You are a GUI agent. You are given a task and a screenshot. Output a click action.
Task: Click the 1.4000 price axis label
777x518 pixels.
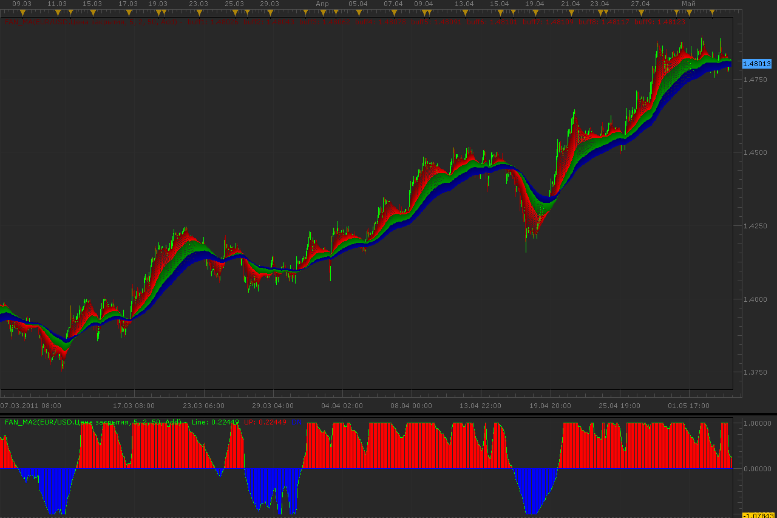[756, 299]
